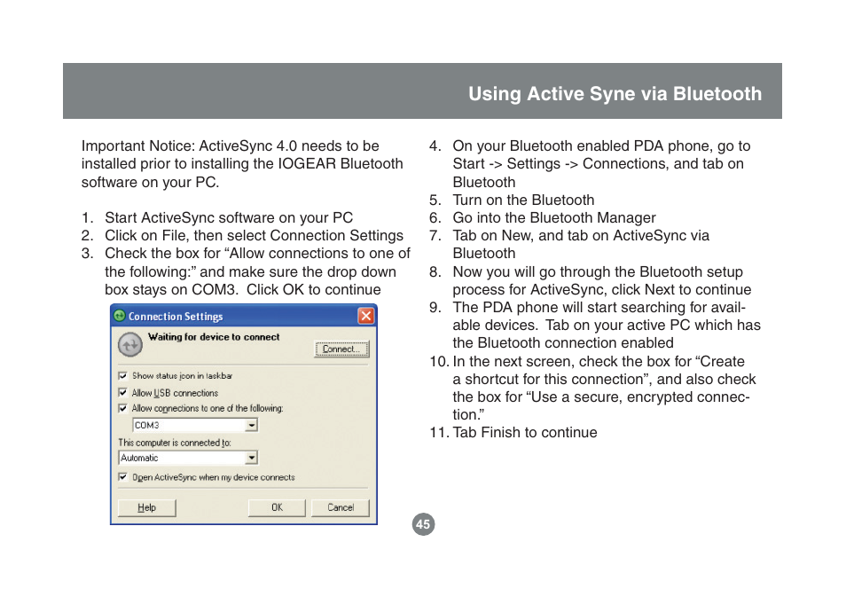846x589 pixels.
Task: Click the Connection Settings title bar icon
Action: click(x=120, y=316)
